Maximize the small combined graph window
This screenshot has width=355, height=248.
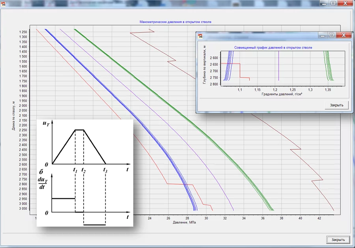(331, 35)
